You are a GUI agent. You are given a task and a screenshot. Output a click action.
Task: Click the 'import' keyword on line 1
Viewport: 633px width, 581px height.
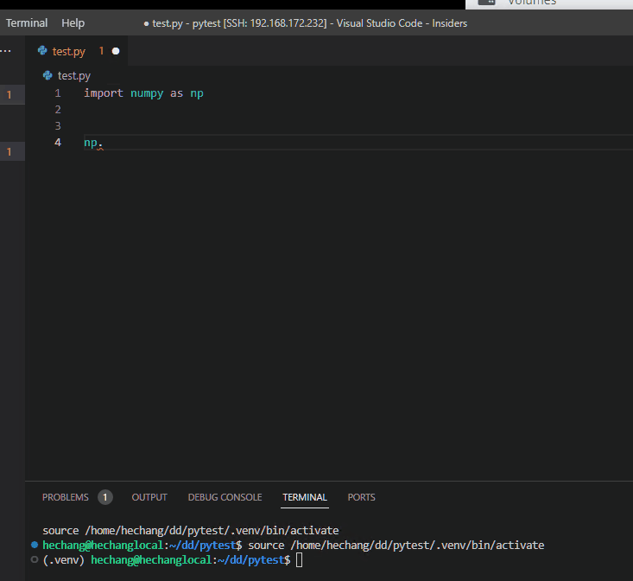(104, 93)
